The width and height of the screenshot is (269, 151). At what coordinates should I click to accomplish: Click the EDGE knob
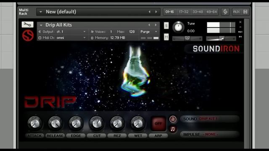(76, 123)
